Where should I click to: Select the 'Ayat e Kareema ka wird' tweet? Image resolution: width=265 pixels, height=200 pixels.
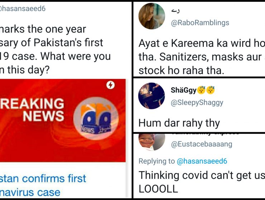point(202,57)
